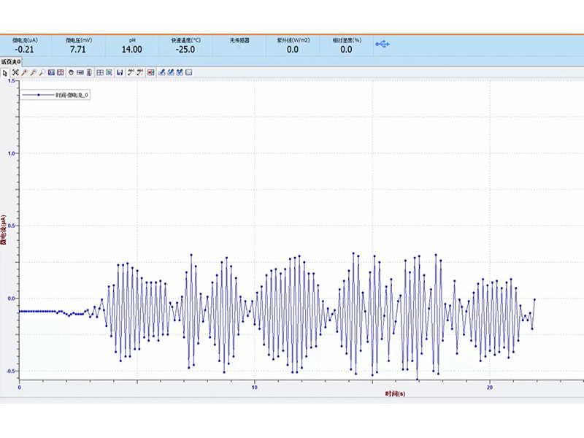Click the add text annotation icon
The height and width of the screenshot is (438, 584).
pyautogui.click(x=131, y=72)
